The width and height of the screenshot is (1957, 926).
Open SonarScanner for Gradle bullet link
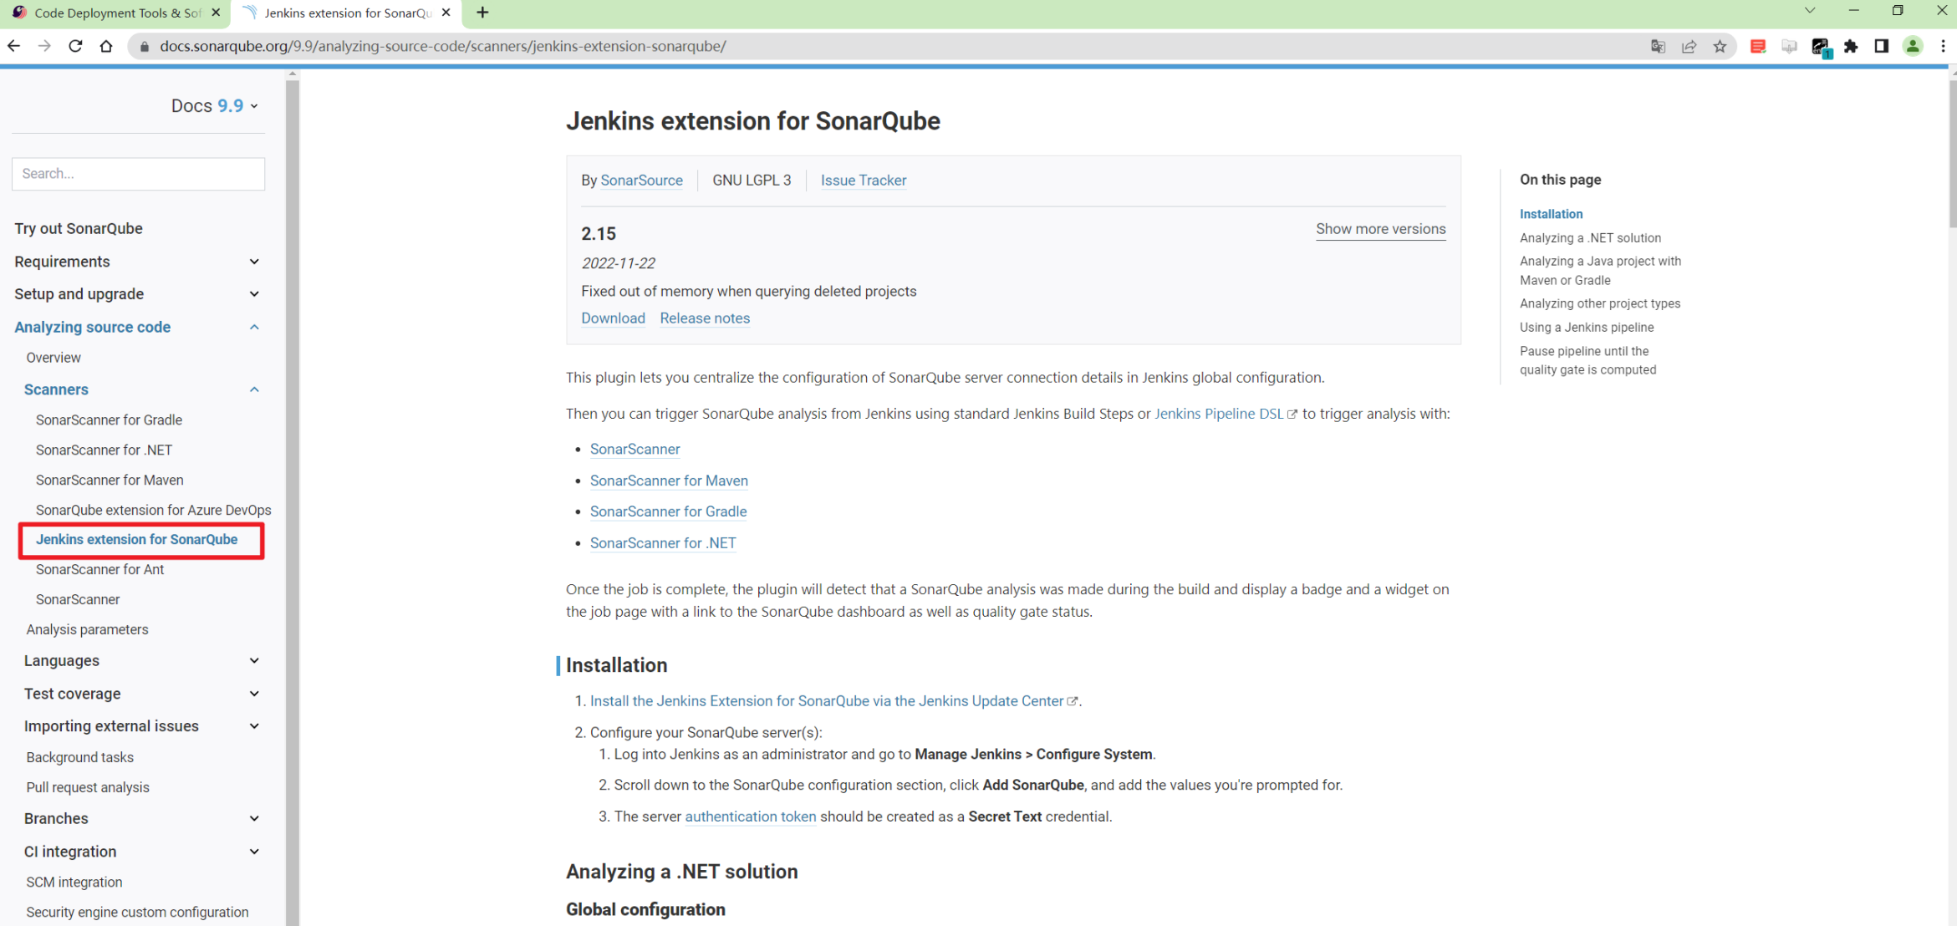668,511
